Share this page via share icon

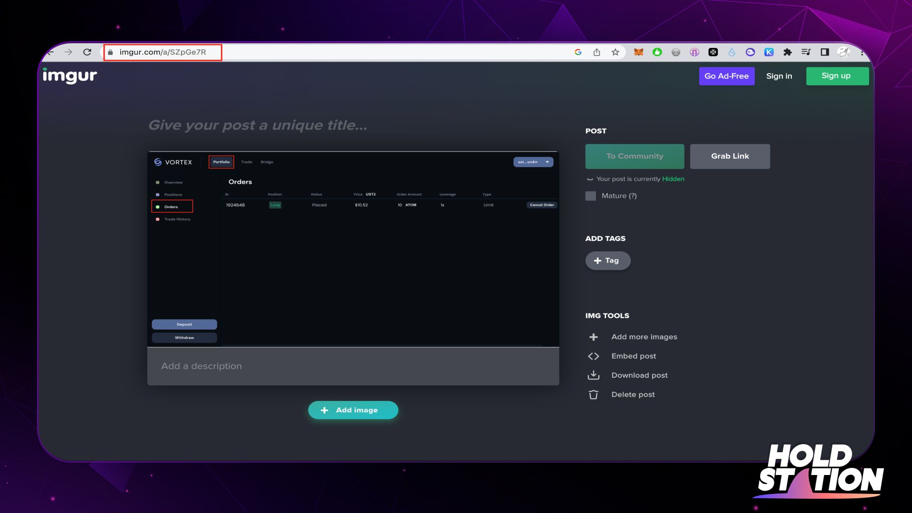tap(597, 52)
